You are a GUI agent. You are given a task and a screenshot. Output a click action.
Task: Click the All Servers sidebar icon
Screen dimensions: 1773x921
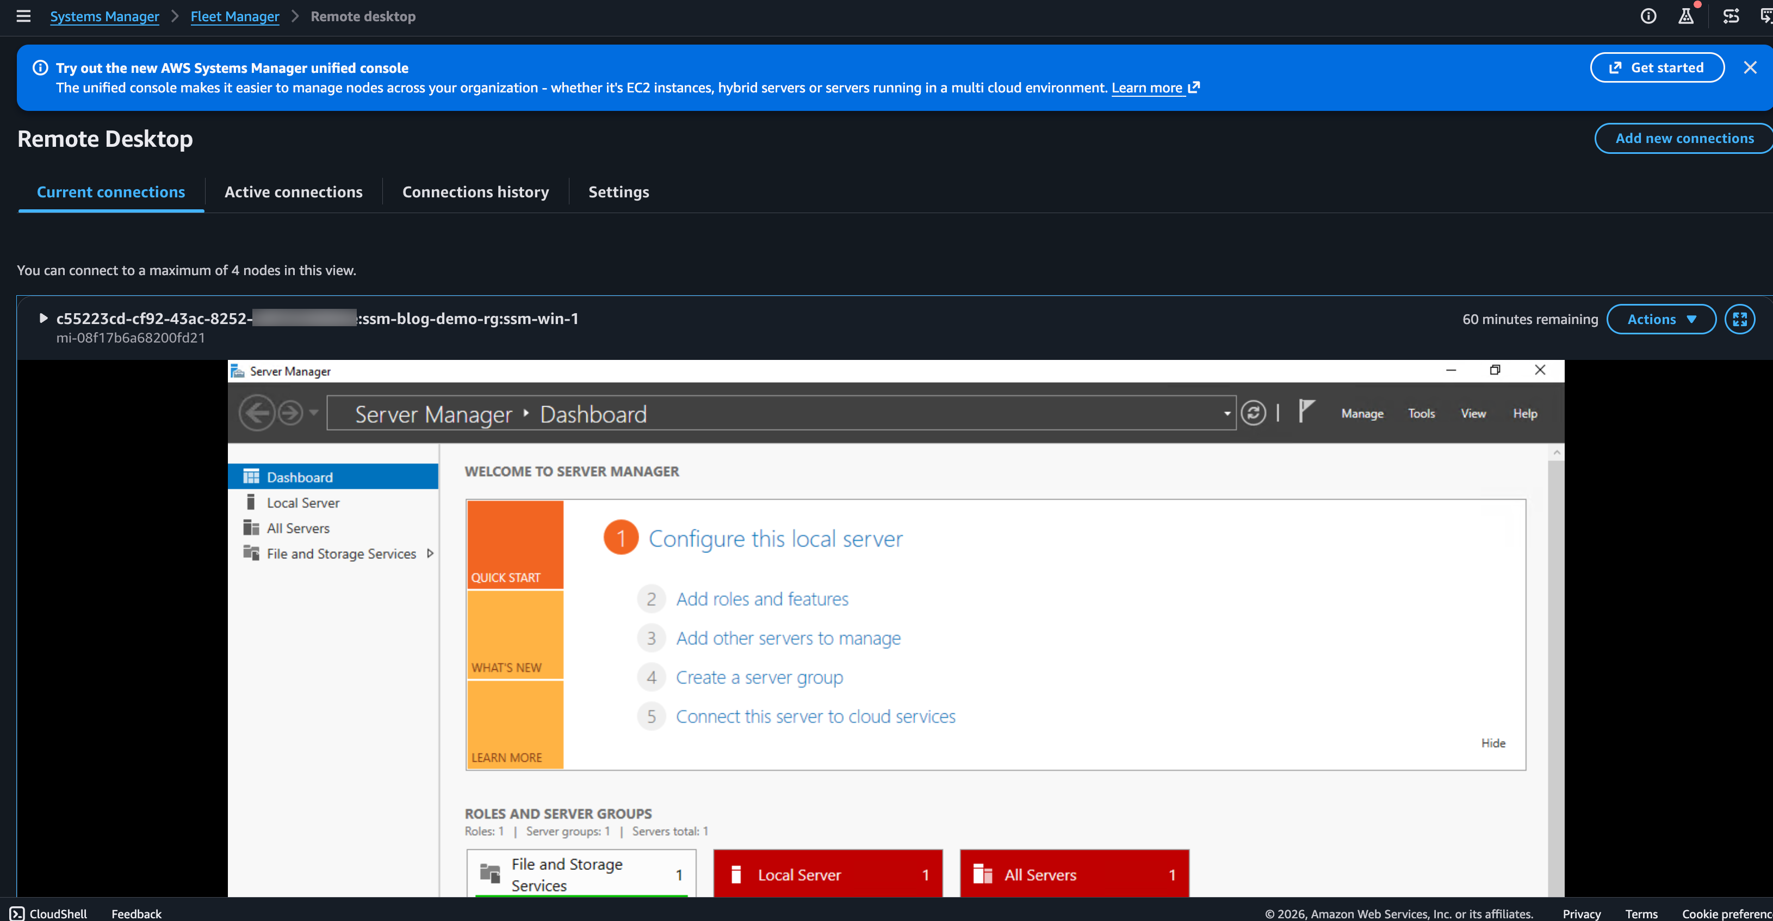point(251,527)
